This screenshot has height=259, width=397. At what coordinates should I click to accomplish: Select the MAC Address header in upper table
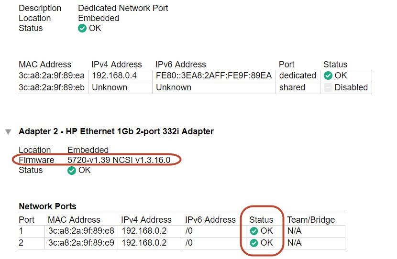click(x=45, y=65)
